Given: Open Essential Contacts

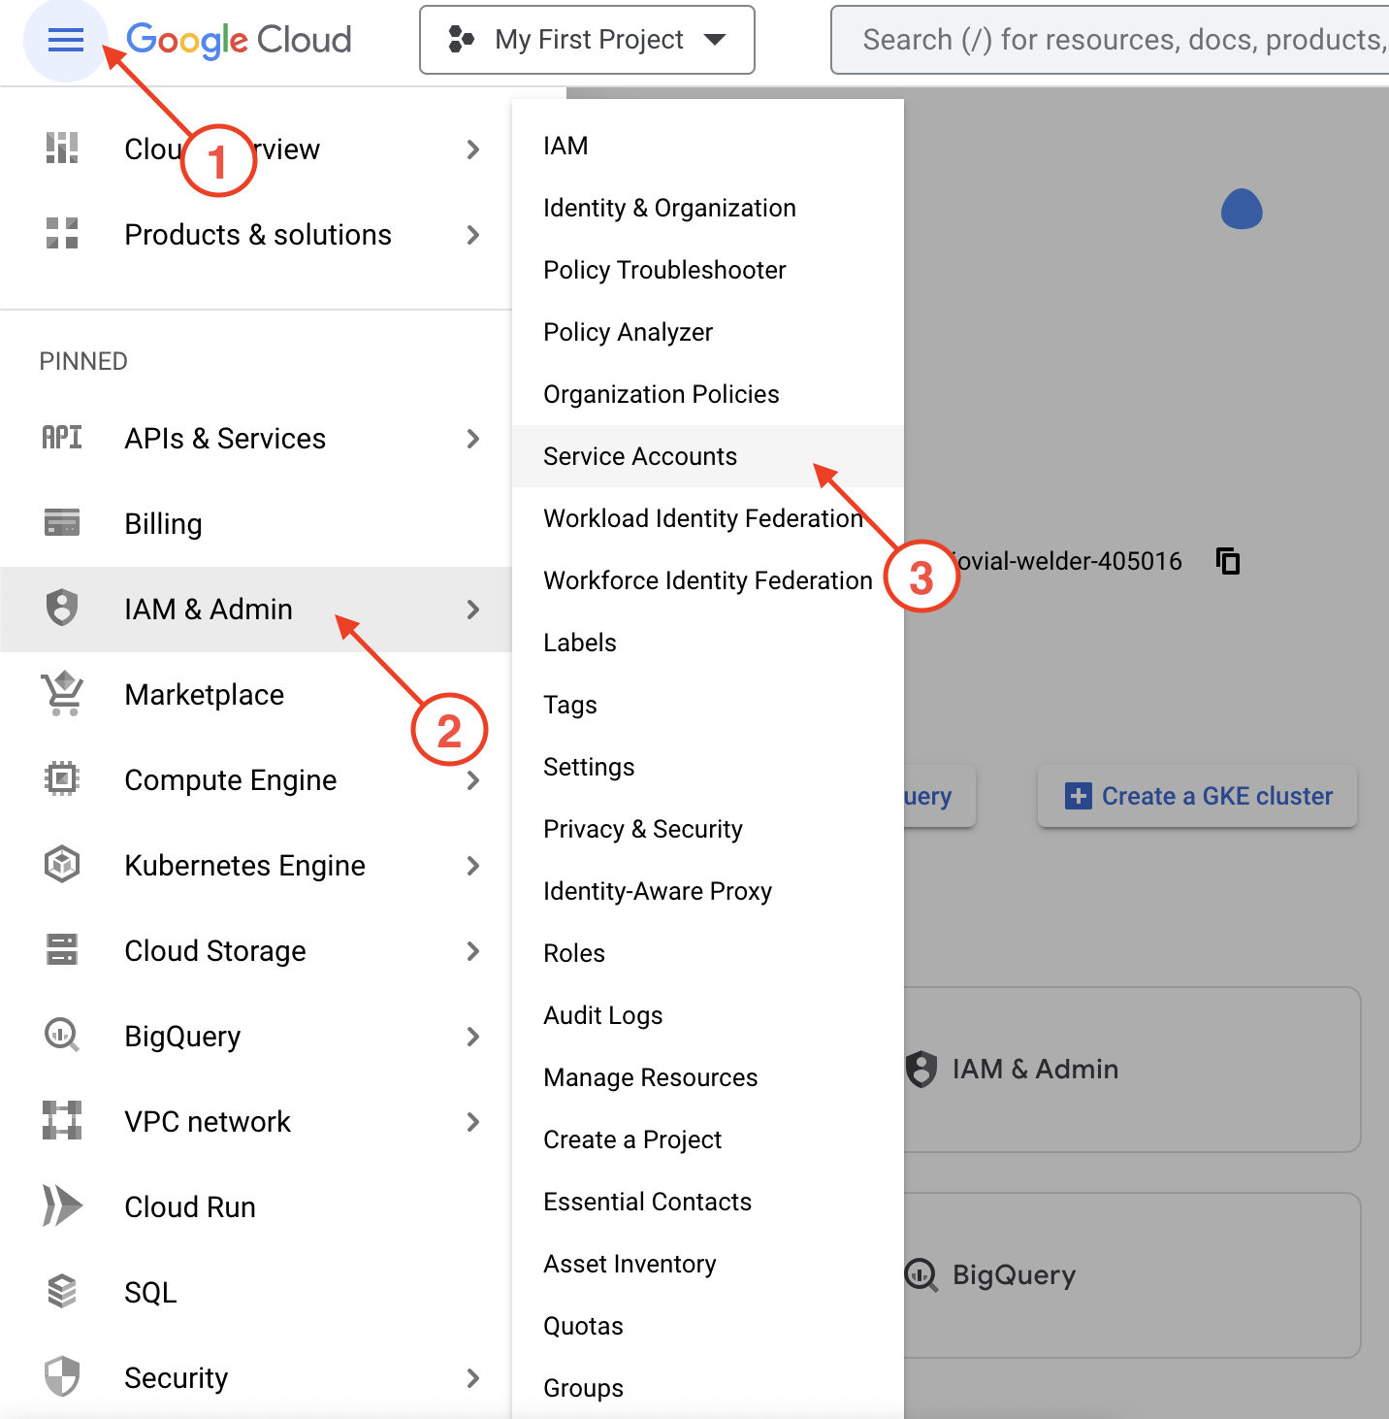Looking at the screenshot, I should pos(708,1202).
